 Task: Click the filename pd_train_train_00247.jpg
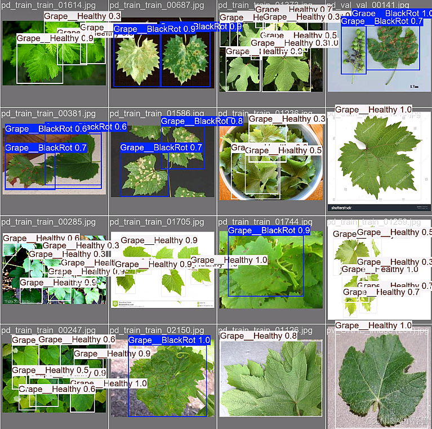click(x=48, y=330)
